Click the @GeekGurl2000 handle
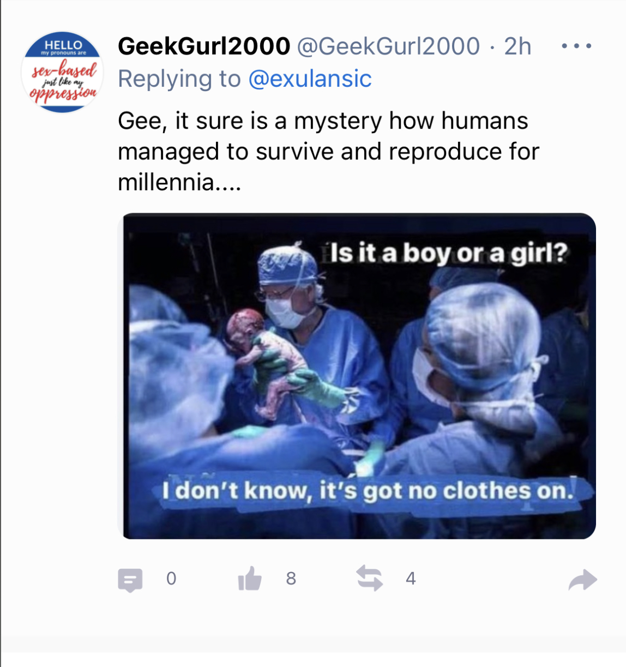The image size is (626, 667). (x=388, y=46)
